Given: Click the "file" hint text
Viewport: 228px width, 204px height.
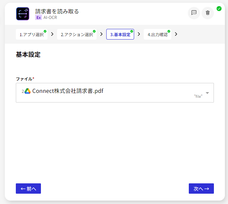Looking at the screenshot, I should [198, 96].
